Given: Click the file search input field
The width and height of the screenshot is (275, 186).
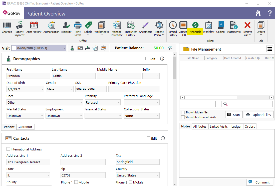Looking at the screenshot, I should click(248, 104).
